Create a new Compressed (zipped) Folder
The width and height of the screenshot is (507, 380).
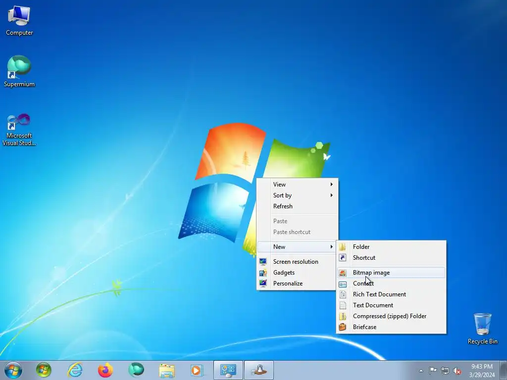pyautogui.click(x=391, y=316)
